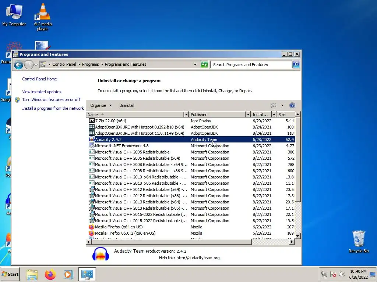
Task: Click the list's scroll-down arrow
Action: pyautogui.click(x=297, y=236)
